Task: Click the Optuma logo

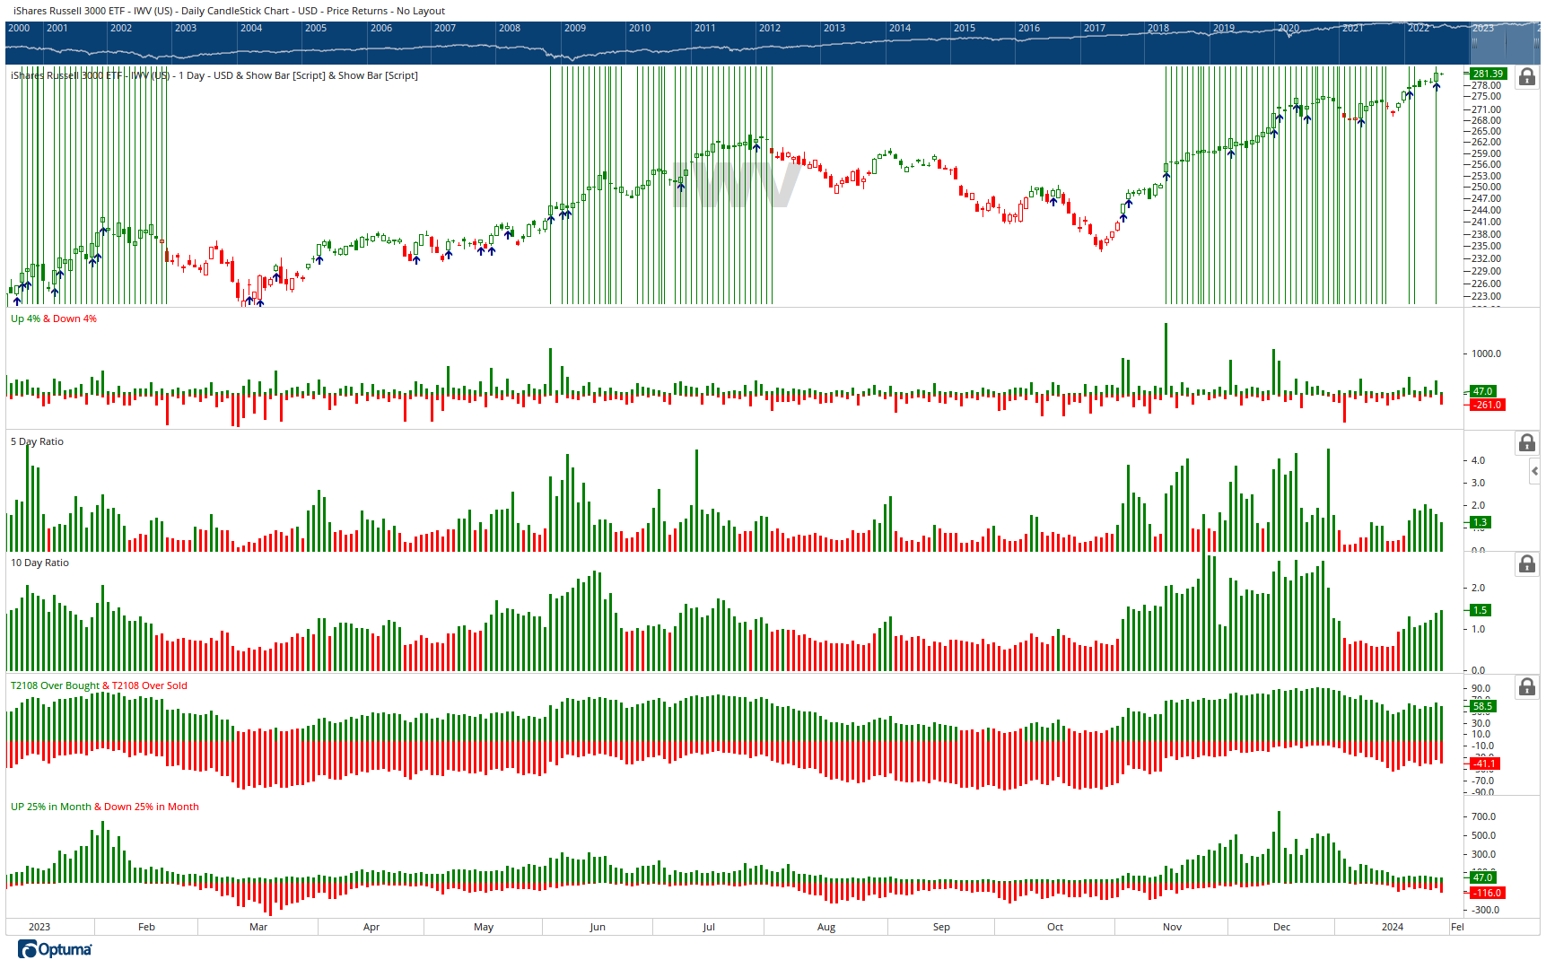Action: pyautogui.click(x=55, y=949)
